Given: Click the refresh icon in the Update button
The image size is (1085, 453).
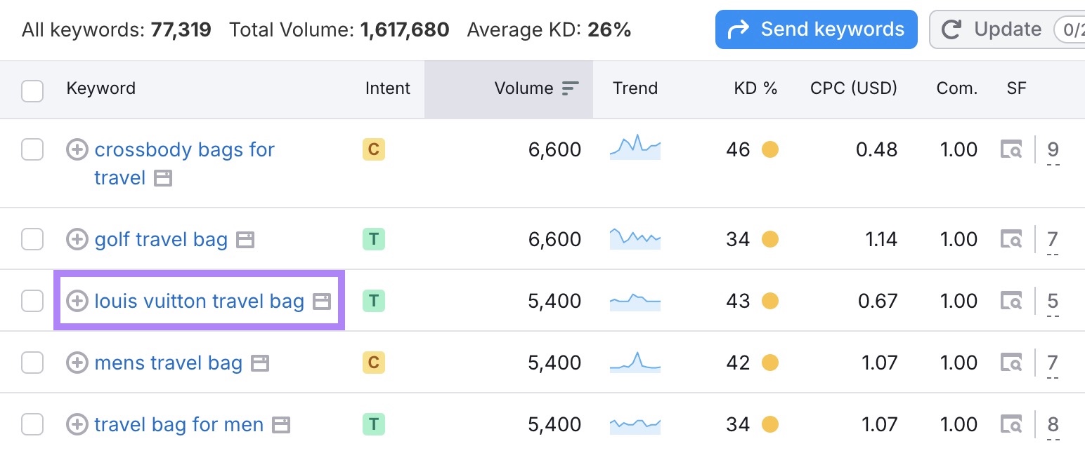Looking at the screenshot, I should tap(951, 29).
